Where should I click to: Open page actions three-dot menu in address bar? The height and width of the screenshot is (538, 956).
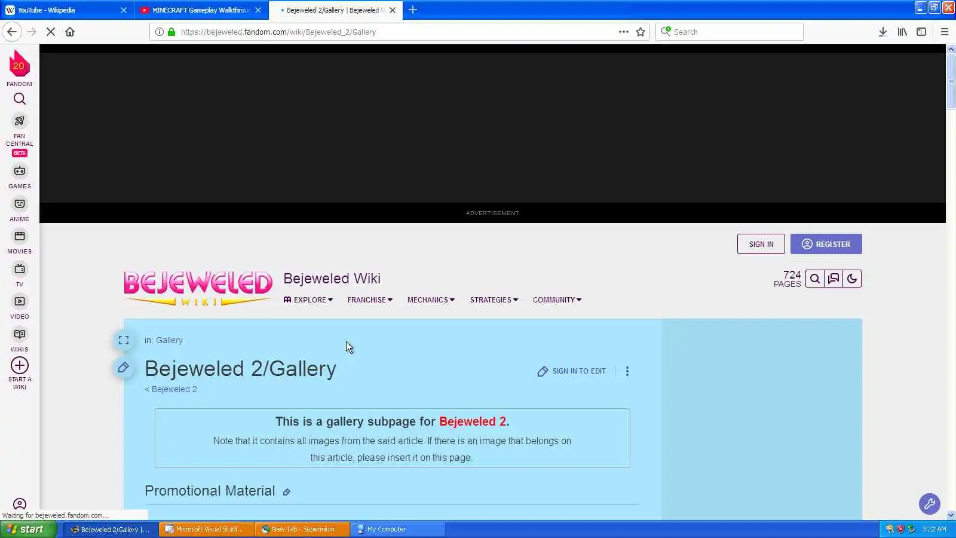[x=623, y=32]
